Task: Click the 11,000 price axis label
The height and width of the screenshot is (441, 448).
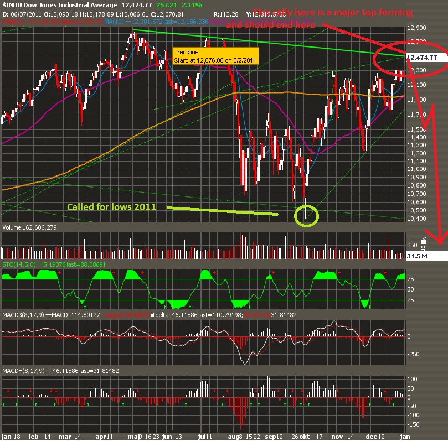Action: (x=416, y=169)
